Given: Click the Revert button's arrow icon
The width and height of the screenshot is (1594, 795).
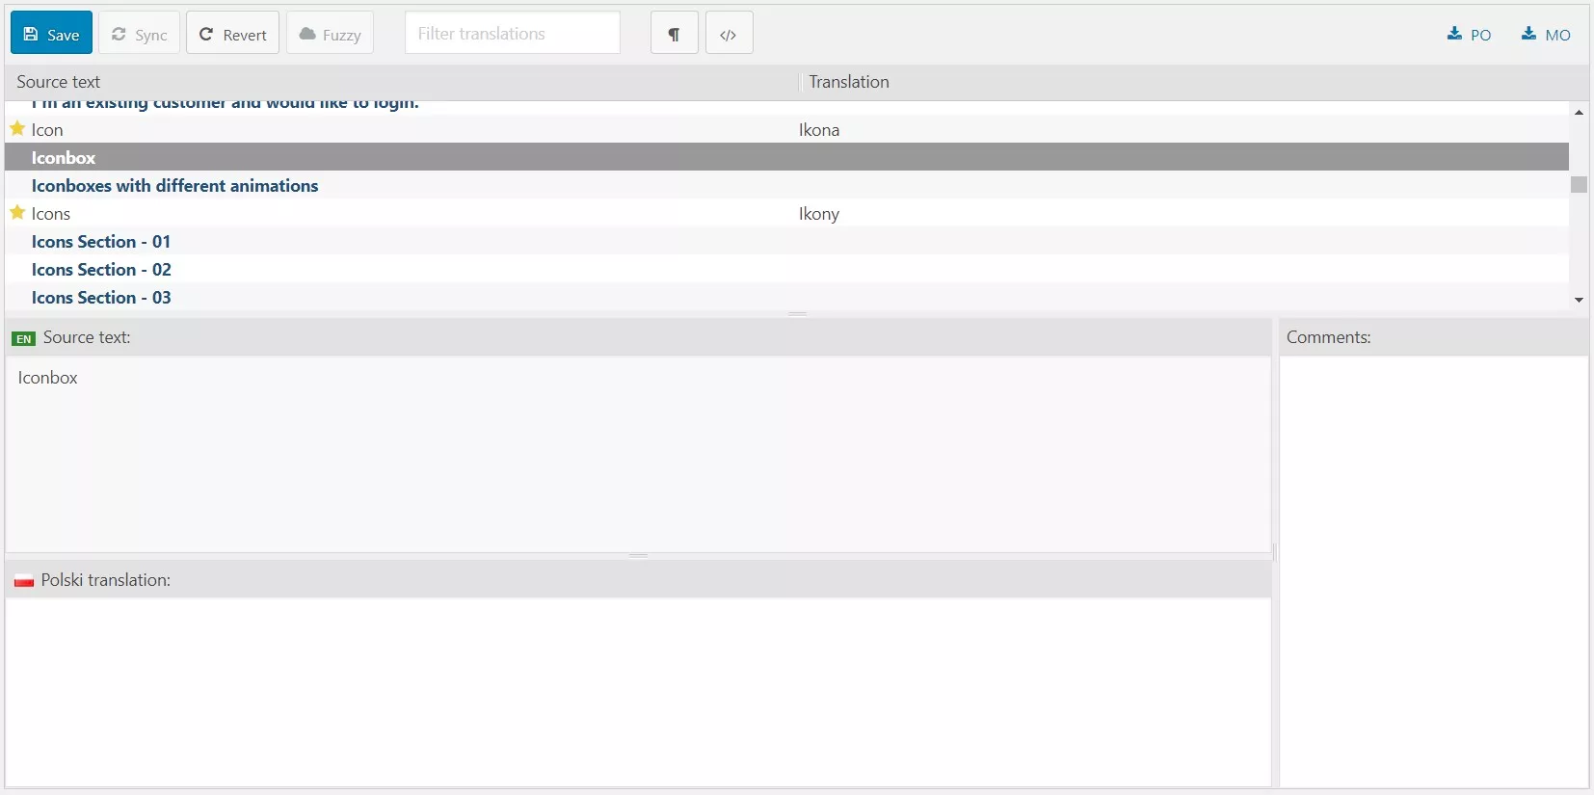Looking at the screenshot, I should [206, 34].
